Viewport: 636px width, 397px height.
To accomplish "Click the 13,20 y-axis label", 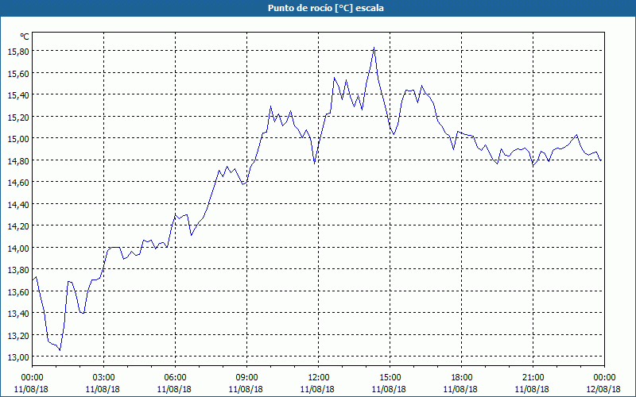I will coord(17,335).
